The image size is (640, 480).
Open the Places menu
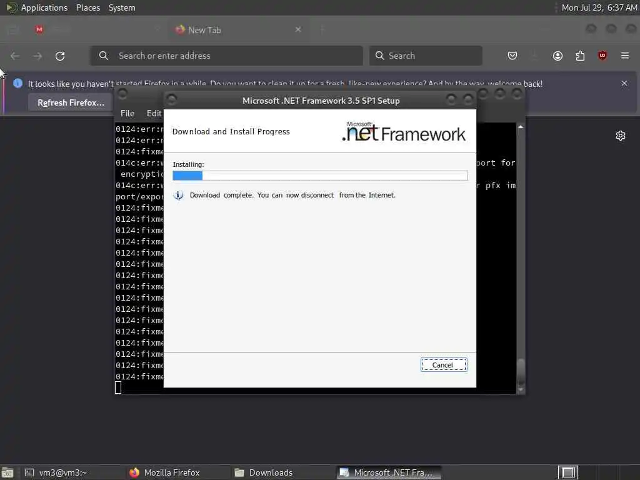(x=88, y=7)
